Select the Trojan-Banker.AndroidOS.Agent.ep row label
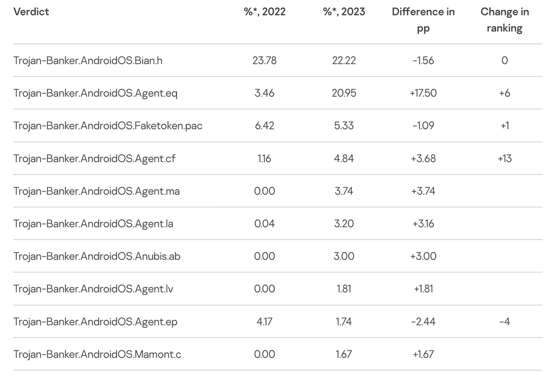This screenshot has height=378, width=555. point(95,321)
